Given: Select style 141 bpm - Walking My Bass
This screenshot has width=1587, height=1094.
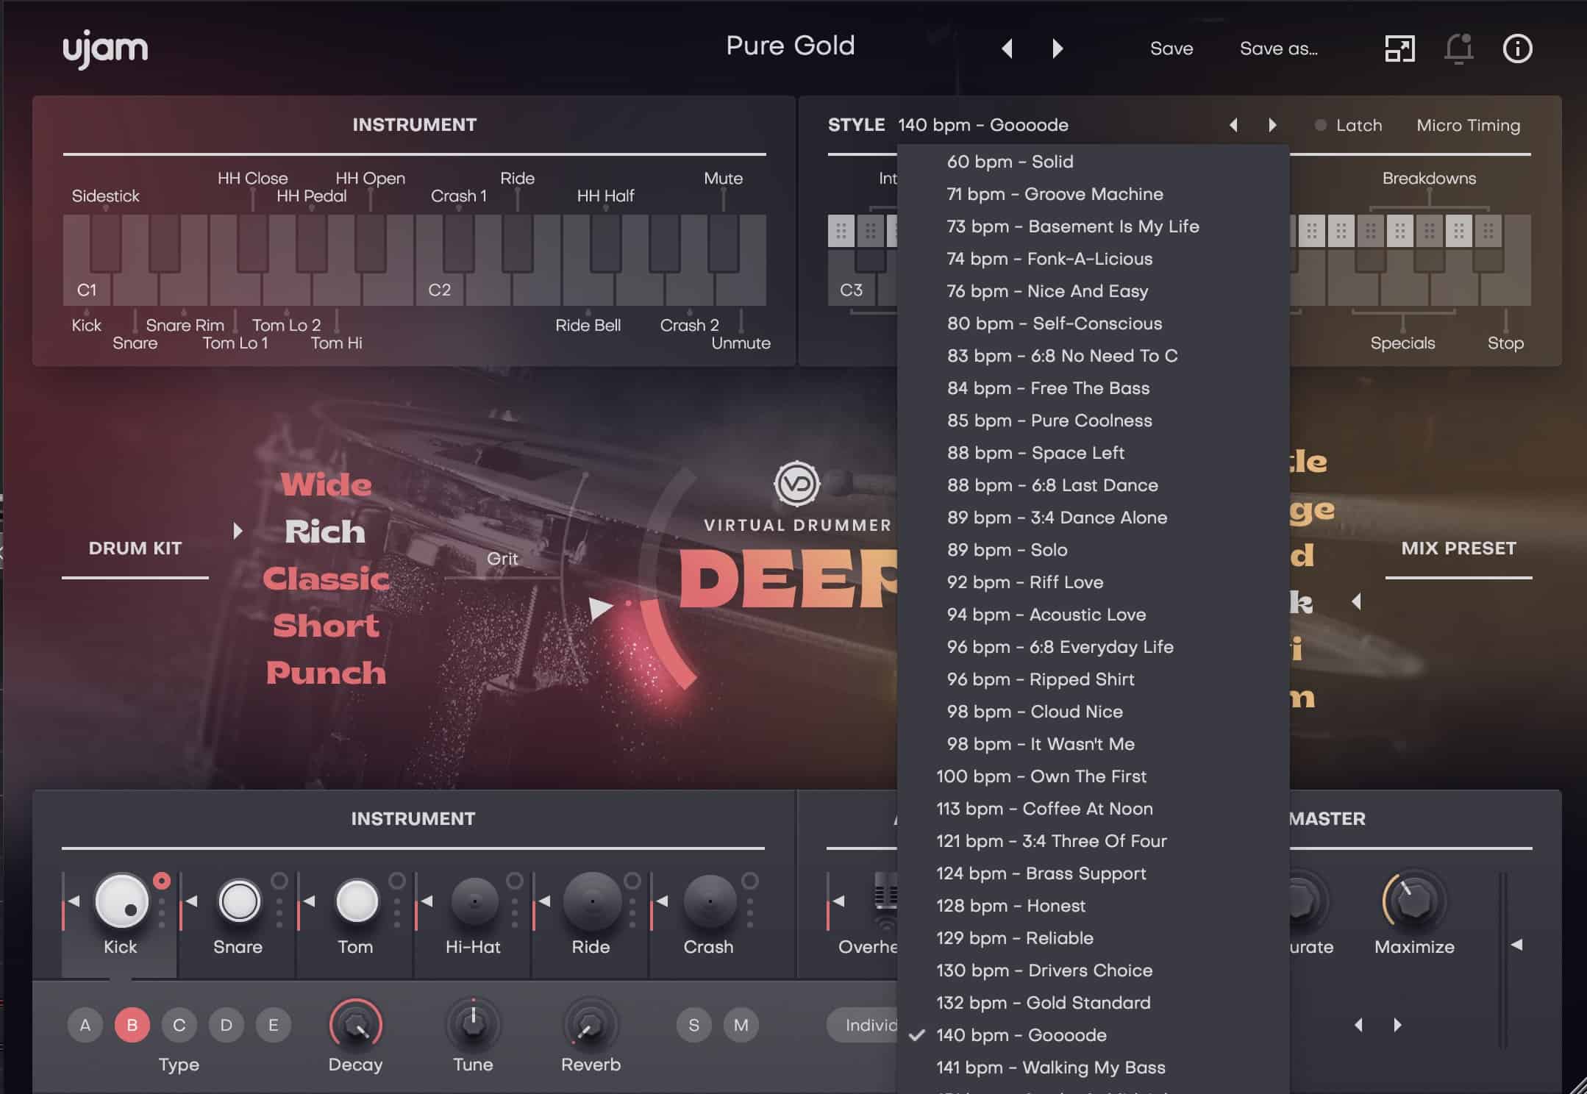Looking at the screenshot, I should point(1093,1068).
